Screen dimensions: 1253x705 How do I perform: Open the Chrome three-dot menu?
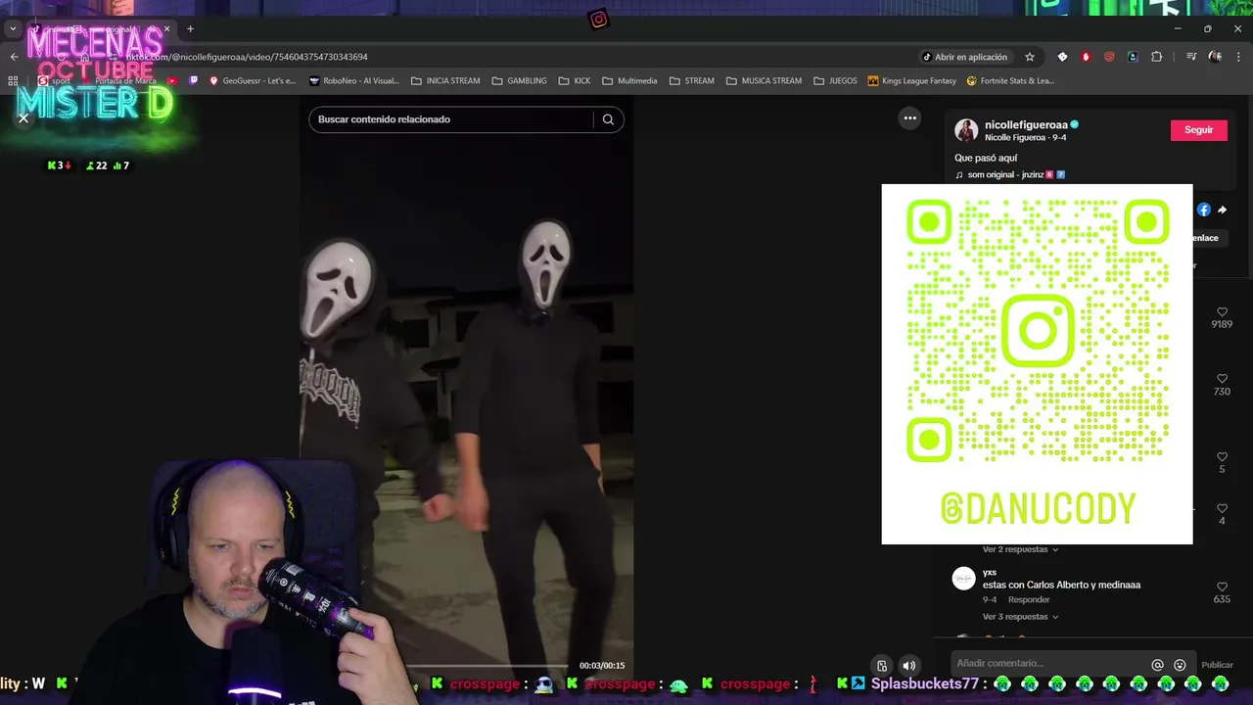point(1238,57)
